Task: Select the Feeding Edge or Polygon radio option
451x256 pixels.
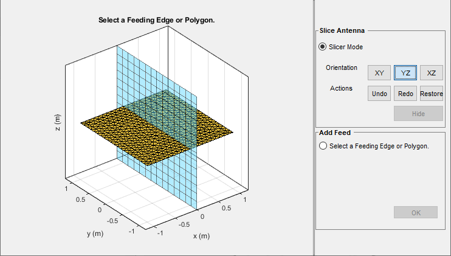Action: tap(323, 146)
